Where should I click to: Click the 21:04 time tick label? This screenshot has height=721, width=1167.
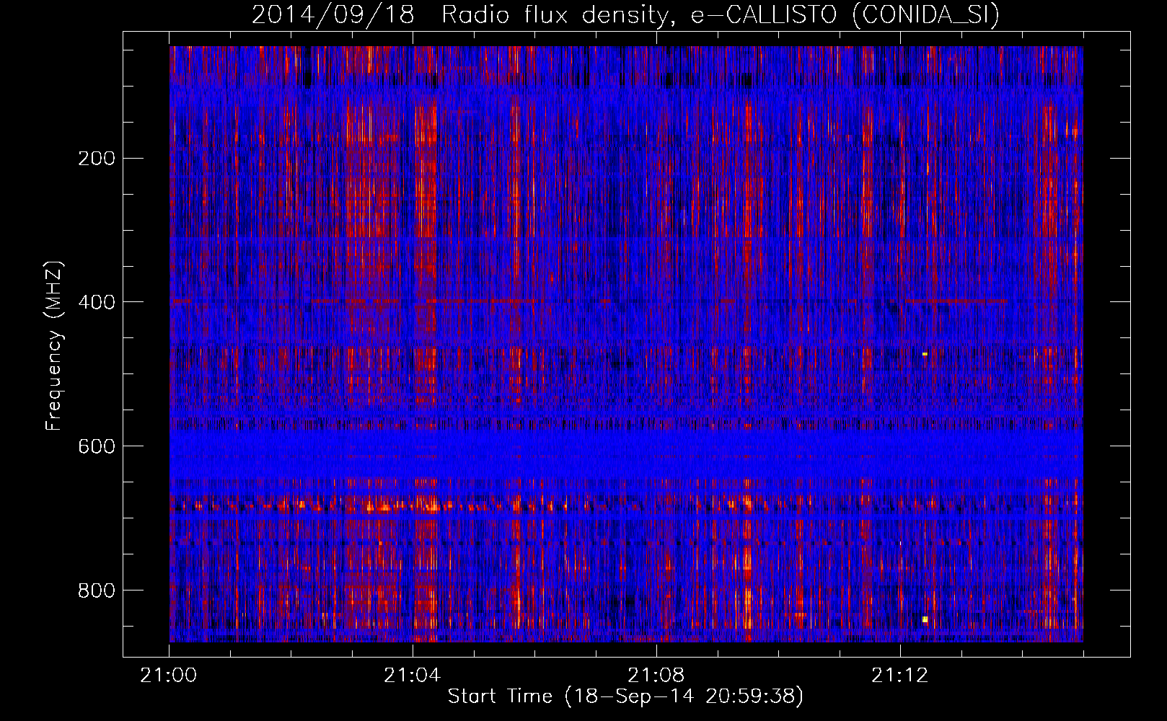pyautogui.click(x=413, y=676)
